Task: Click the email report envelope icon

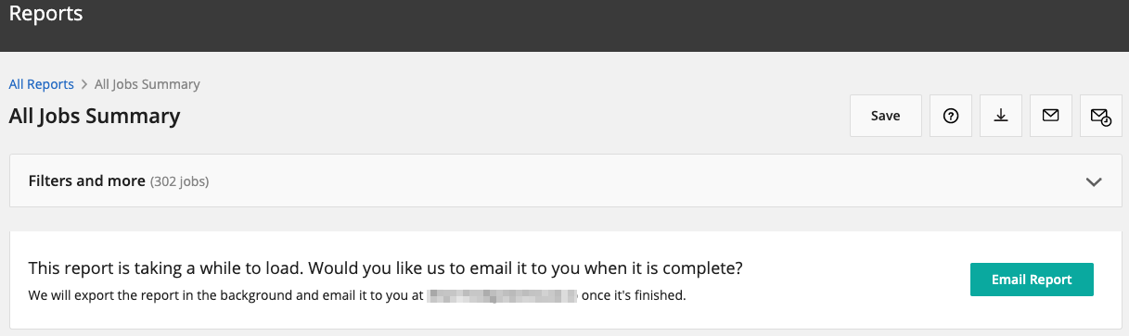Action: coord(1051,116)
